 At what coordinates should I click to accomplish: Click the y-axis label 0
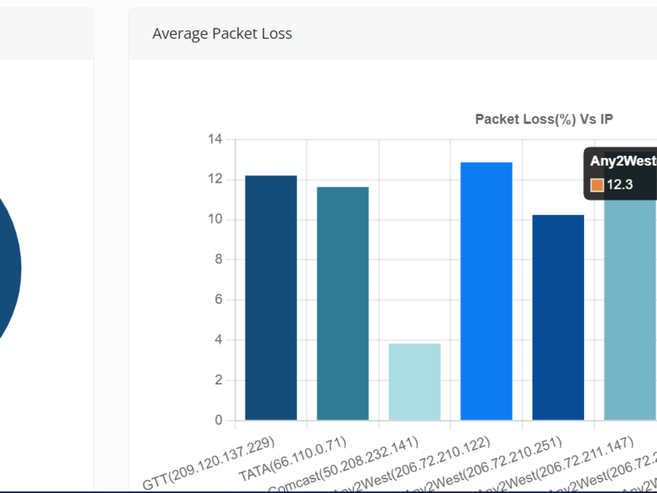pos(219,420)
